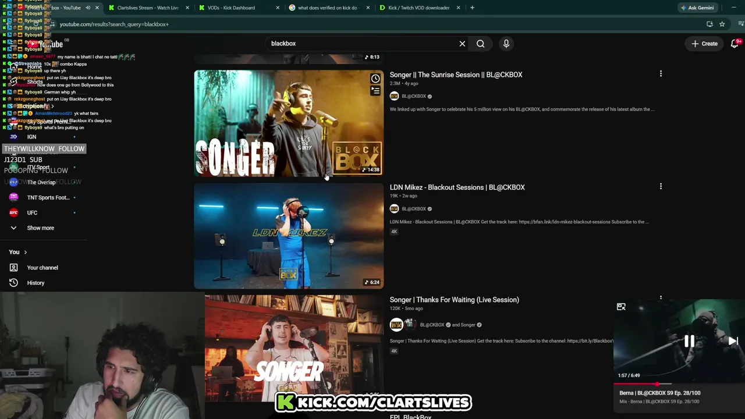Open BL@CKBOX channel under LDN Mikez video
745x419 pixels.
click(x=414, y=209)
